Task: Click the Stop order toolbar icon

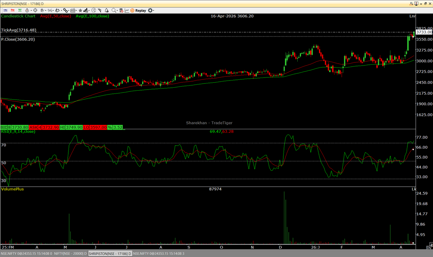Action: [x=13, y=10]
